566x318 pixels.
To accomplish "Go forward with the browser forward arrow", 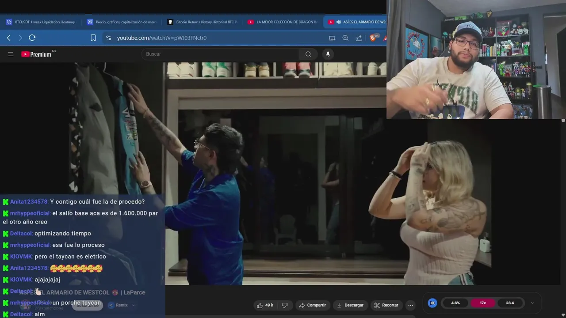I will tap(20, 38).
